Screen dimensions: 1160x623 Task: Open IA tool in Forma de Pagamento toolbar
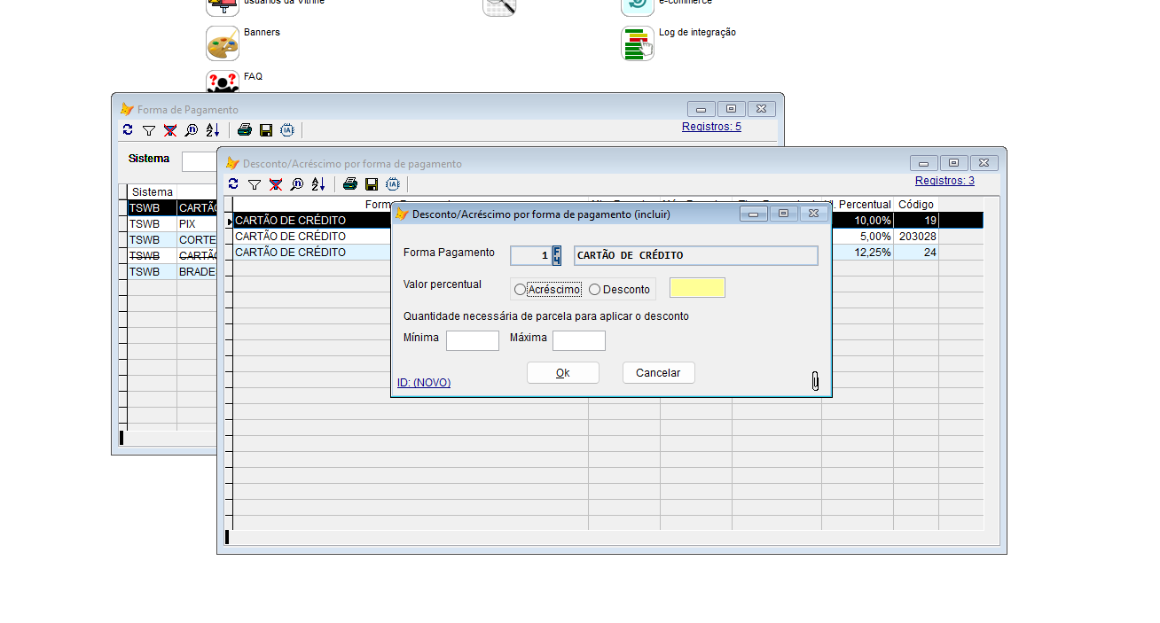click(x=287, y=130)
